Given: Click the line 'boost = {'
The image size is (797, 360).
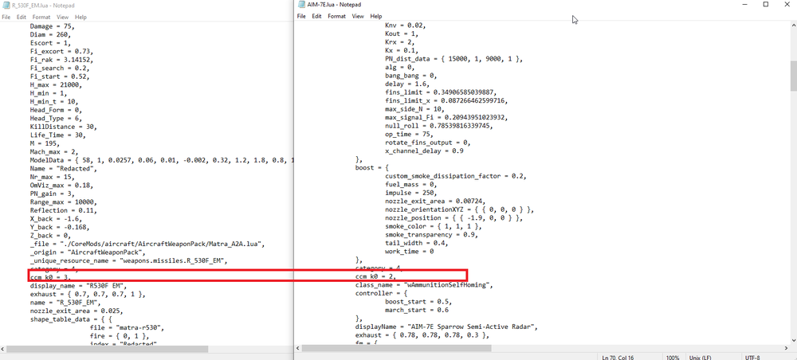Looking at the screenshot, I should [x=372, y=167].
